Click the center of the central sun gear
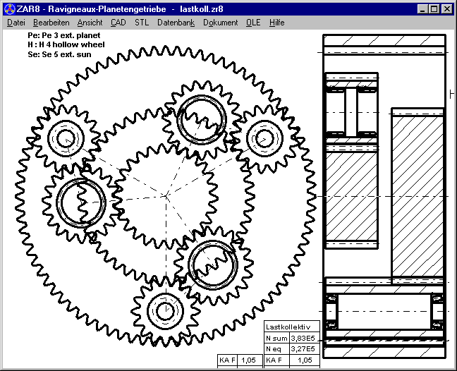 click(x=166, y=195)
